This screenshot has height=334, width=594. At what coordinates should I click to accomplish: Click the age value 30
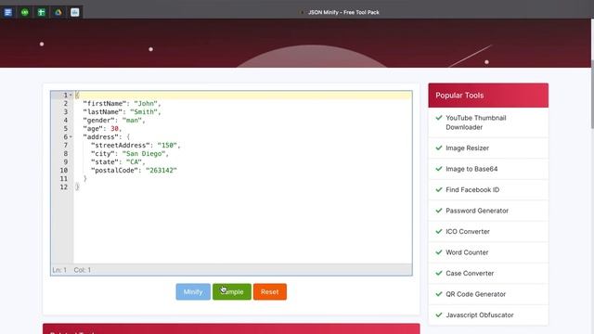(114, 129)
